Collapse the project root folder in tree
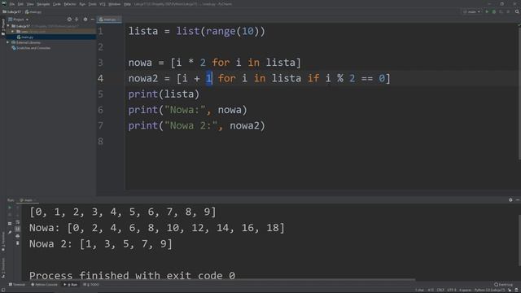Image resolution: width=521 pixels, height=293 pixels. coord(8,26)
